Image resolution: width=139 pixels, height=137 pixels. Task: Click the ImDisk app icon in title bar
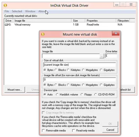pos(5,5)
